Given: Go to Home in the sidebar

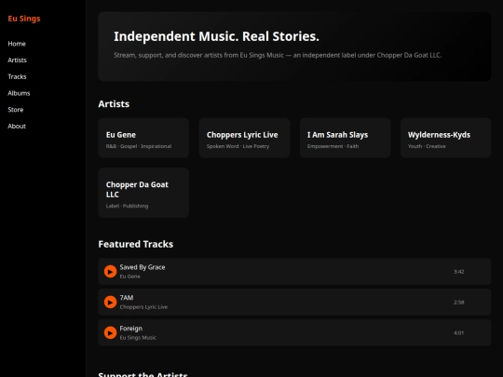Looking at the screenshot, I should point(17,44).
